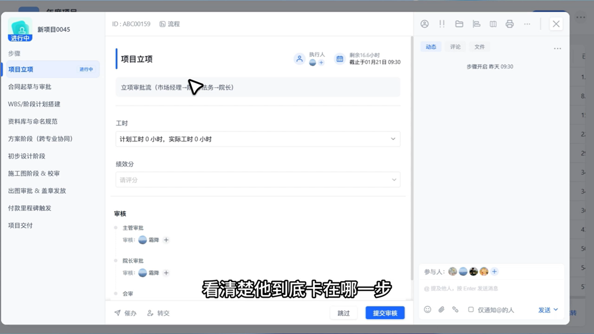Open the 流程 flow view
This screenshot has width=594, height=334.
pyautogui.click(x=170, y=24)
